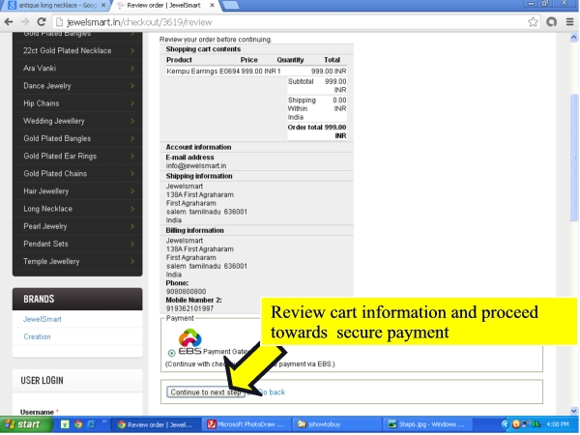The image size is (580, 435).
Task: Click the info@jewelsmart.in email text
Action: 196,165
